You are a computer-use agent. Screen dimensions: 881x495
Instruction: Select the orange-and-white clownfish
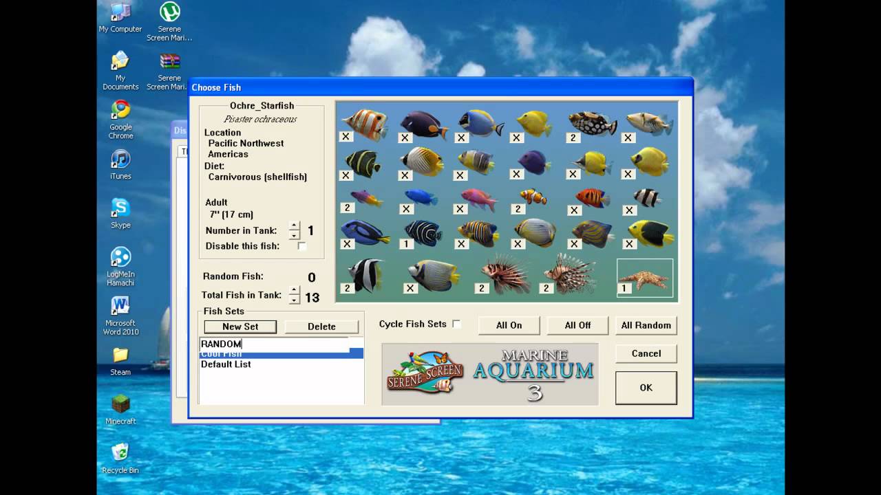[x=533, y=197]
